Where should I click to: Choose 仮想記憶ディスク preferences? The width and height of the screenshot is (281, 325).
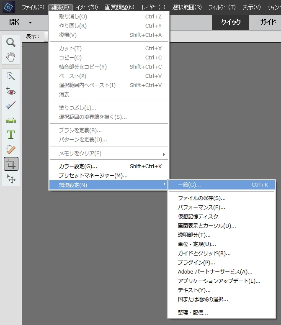pyautogui.click(x=222, y=216)
